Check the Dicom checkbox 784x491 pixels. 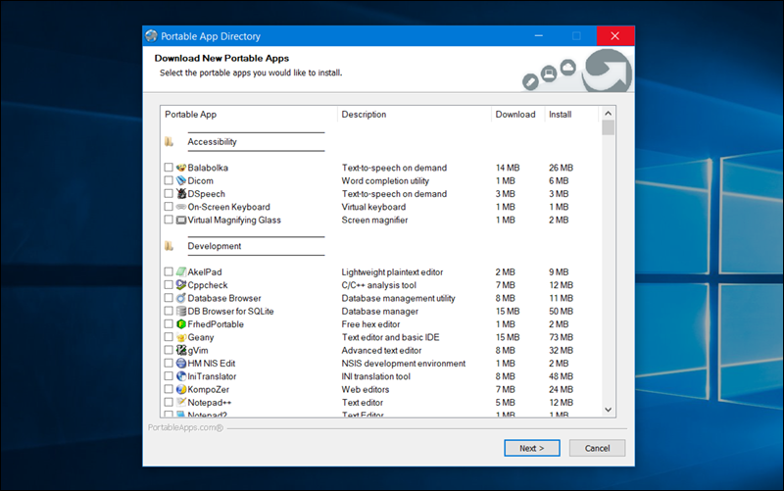coord(169,180)
